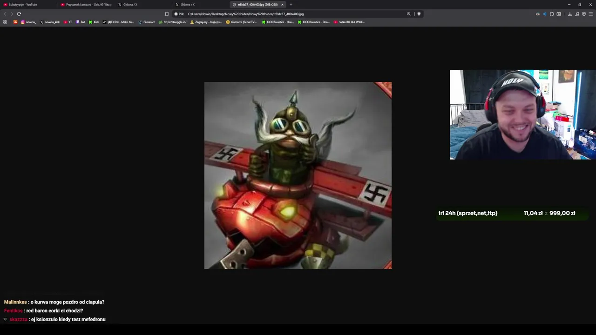Click the plane cartoon image
Viewport: 596px width, 335px height.
298,175
